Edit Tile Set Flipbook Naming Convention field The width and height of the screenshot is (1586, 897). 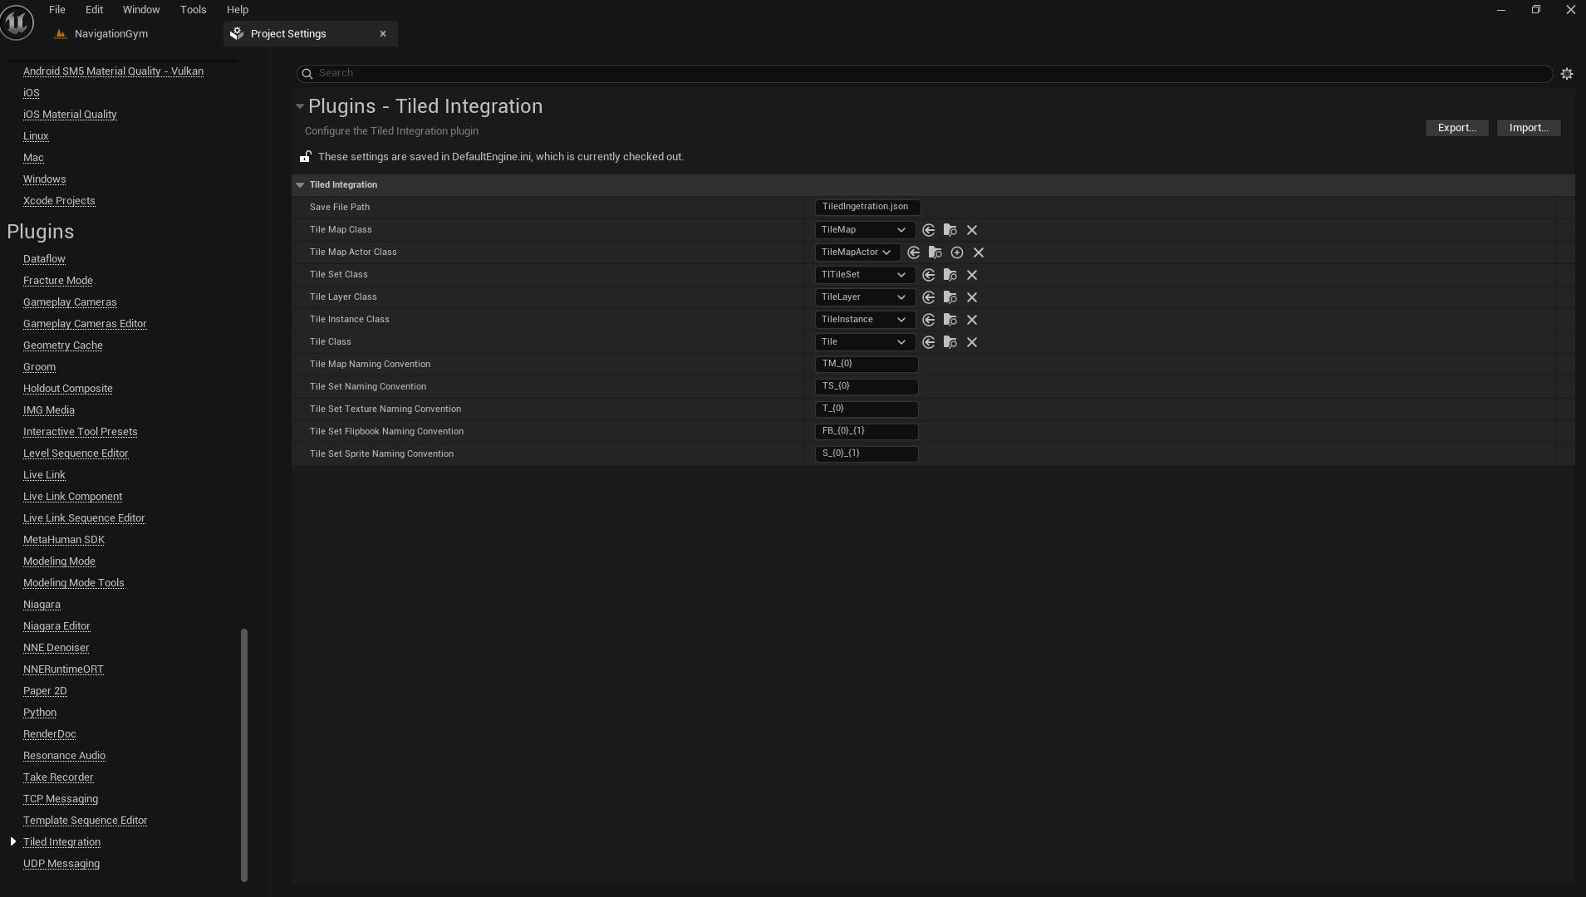click(867, 431)
